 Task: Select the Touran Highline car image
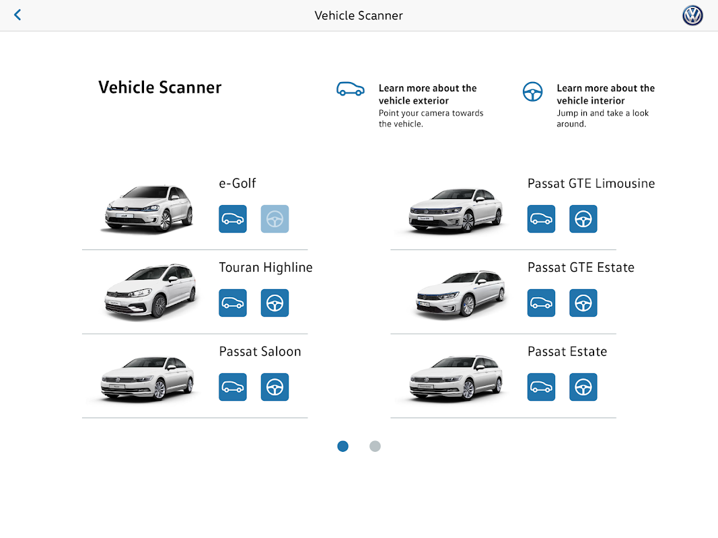pyautogui.click(x=150, y=291)
